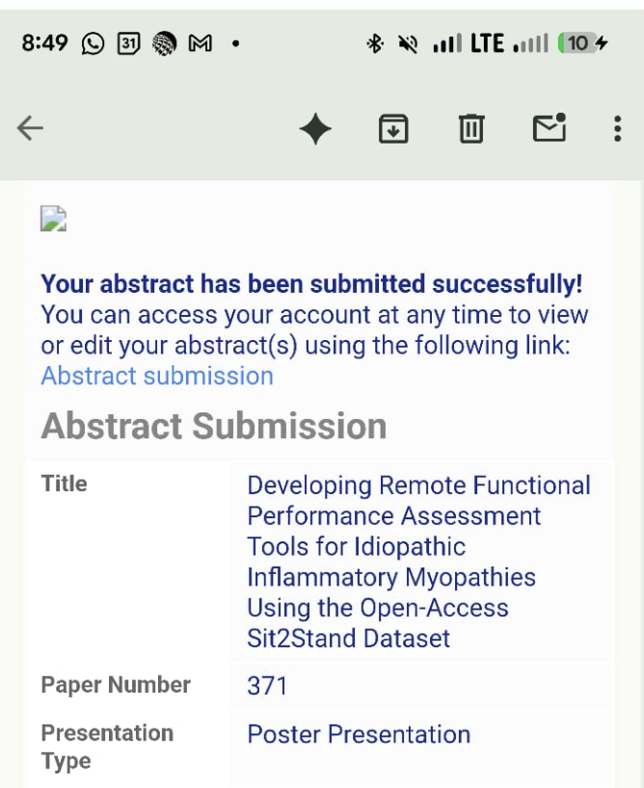The height and width of the screenshot is (788, 644).
Task: Tap the broken image placeholder at top
Action: click(53, 219)
